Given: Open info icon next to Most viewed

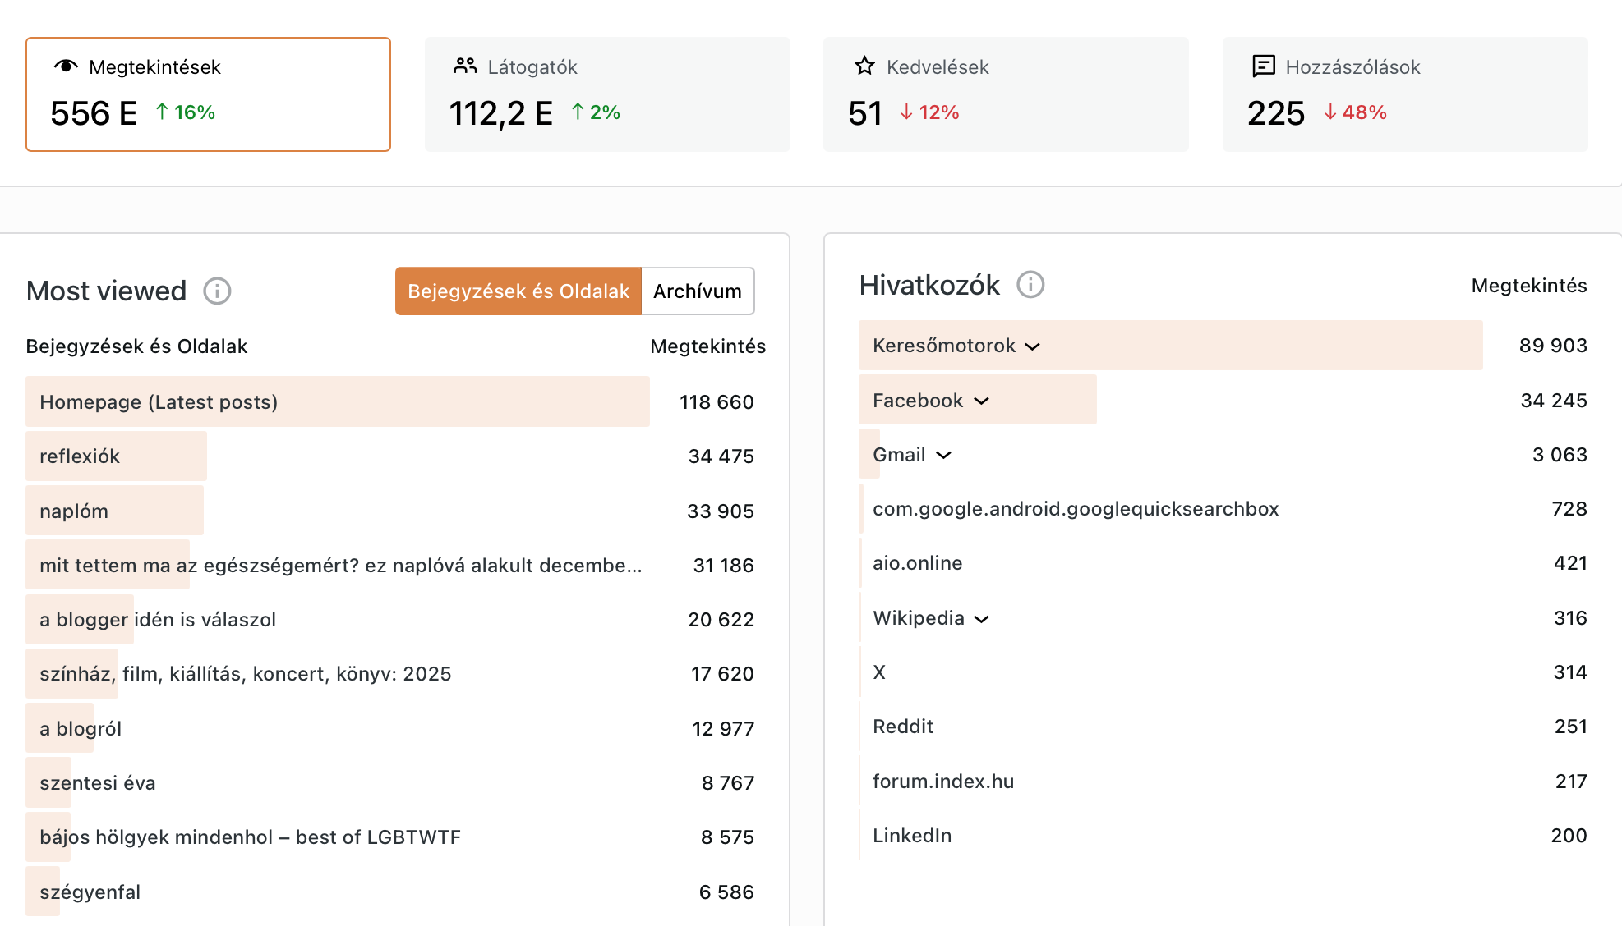Looking at the screenshot, I should (217, 291).
